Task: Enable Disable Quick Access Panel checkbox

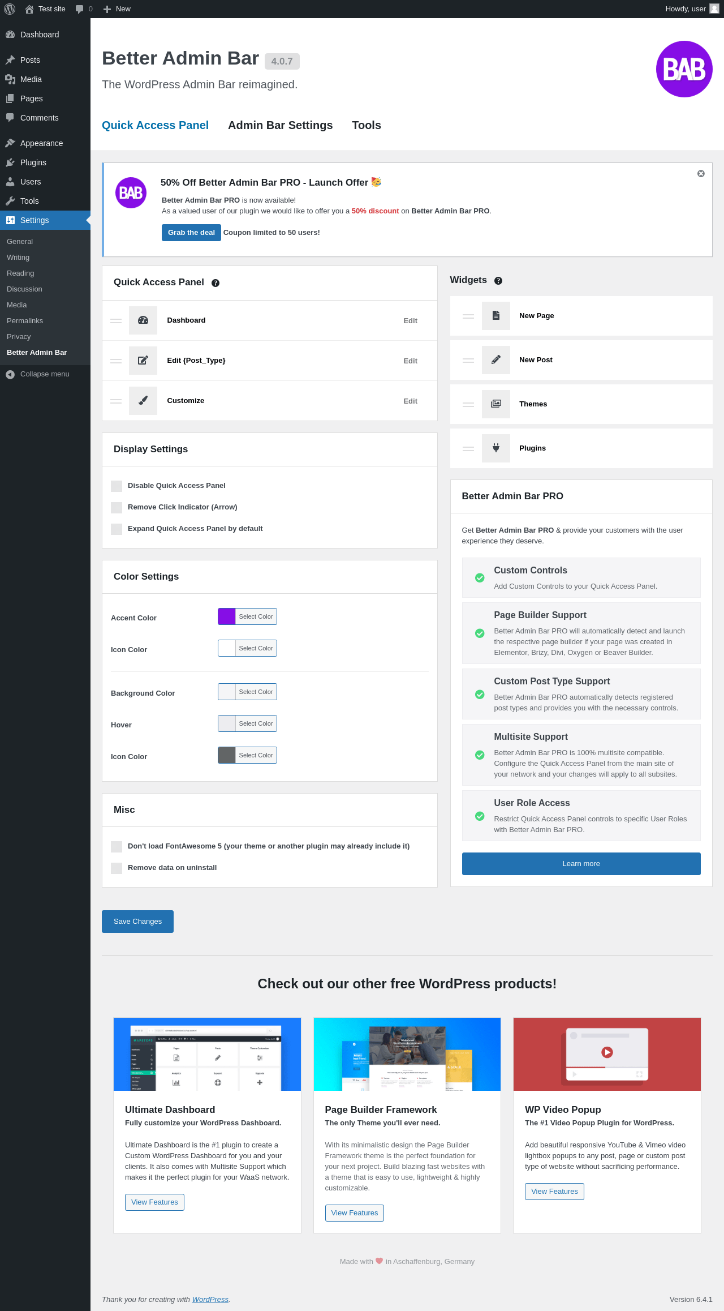Action: (x=117, y=486)
